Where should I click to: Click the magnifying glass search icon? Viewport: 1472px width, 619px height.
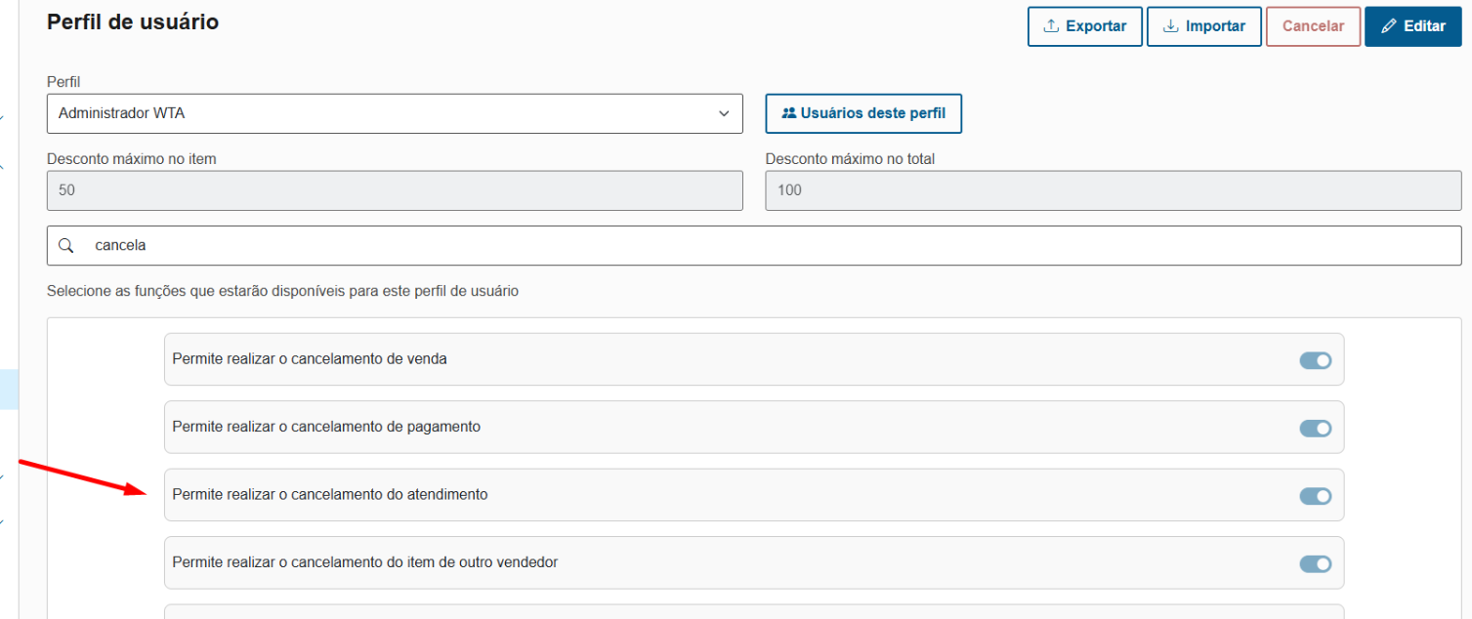click(x=66, y=246)
